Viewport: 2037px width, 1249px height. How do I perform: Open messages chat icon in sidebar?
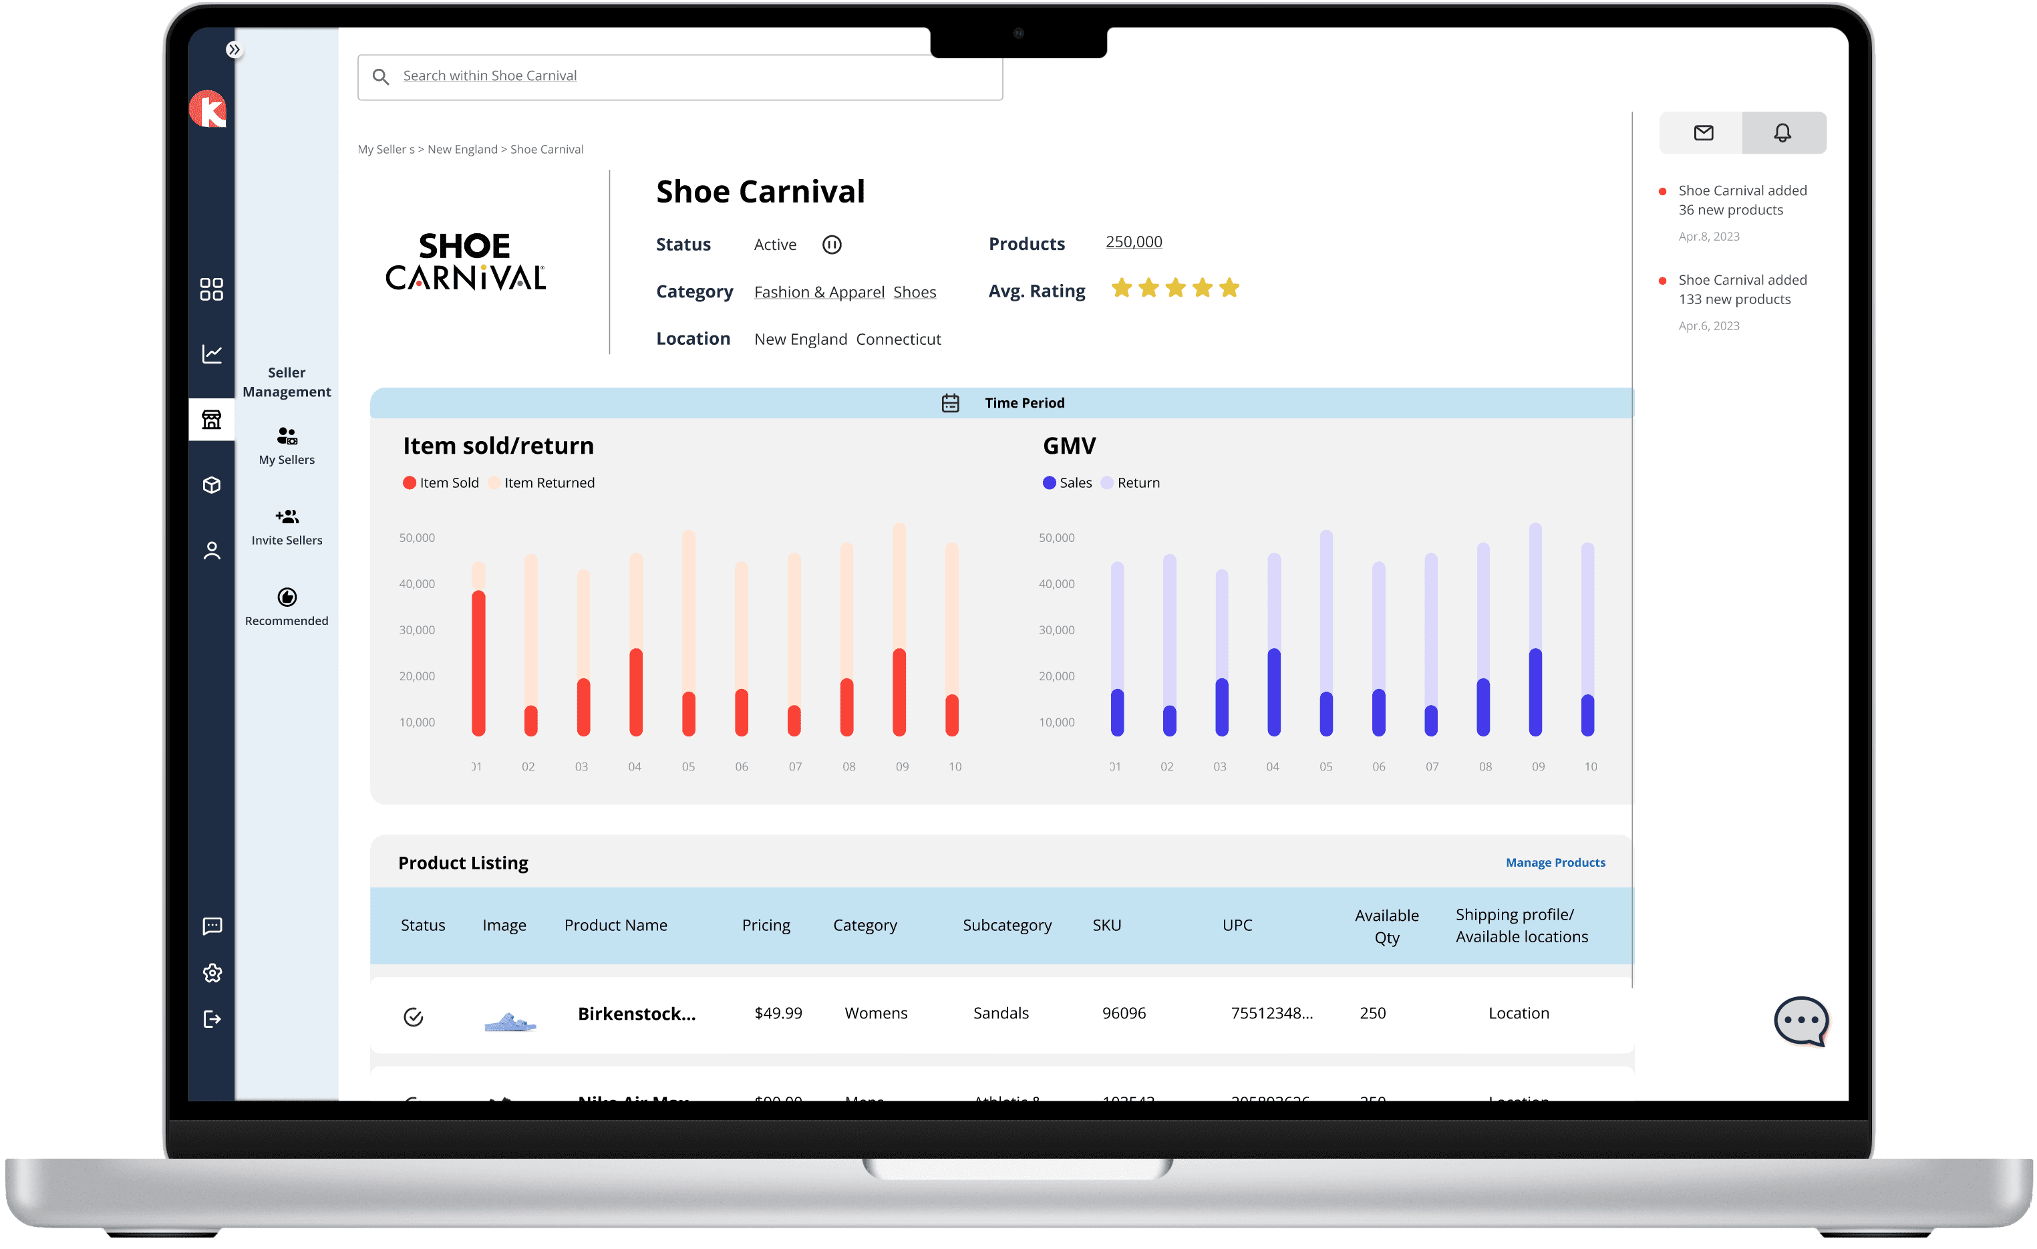click(212, 926)
